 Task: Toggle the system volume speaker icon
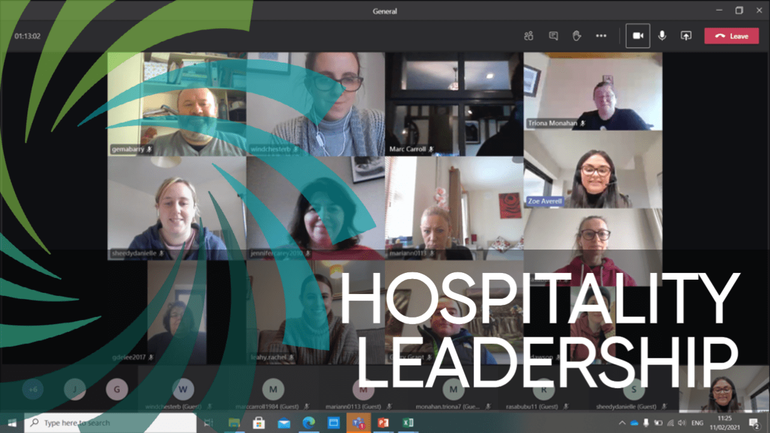(x=682, y=423)
